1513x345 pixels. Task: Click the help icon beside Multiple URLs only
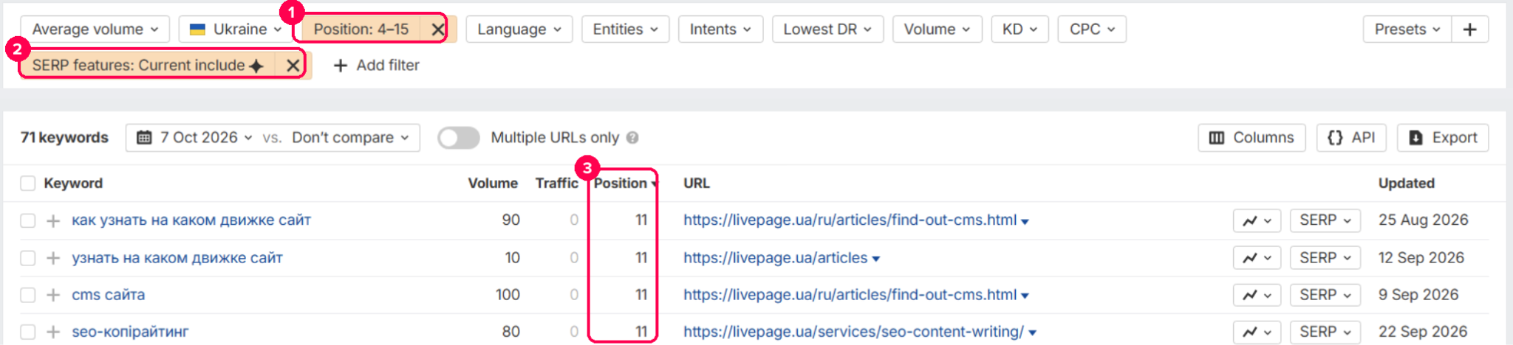(x=632, y=138)
